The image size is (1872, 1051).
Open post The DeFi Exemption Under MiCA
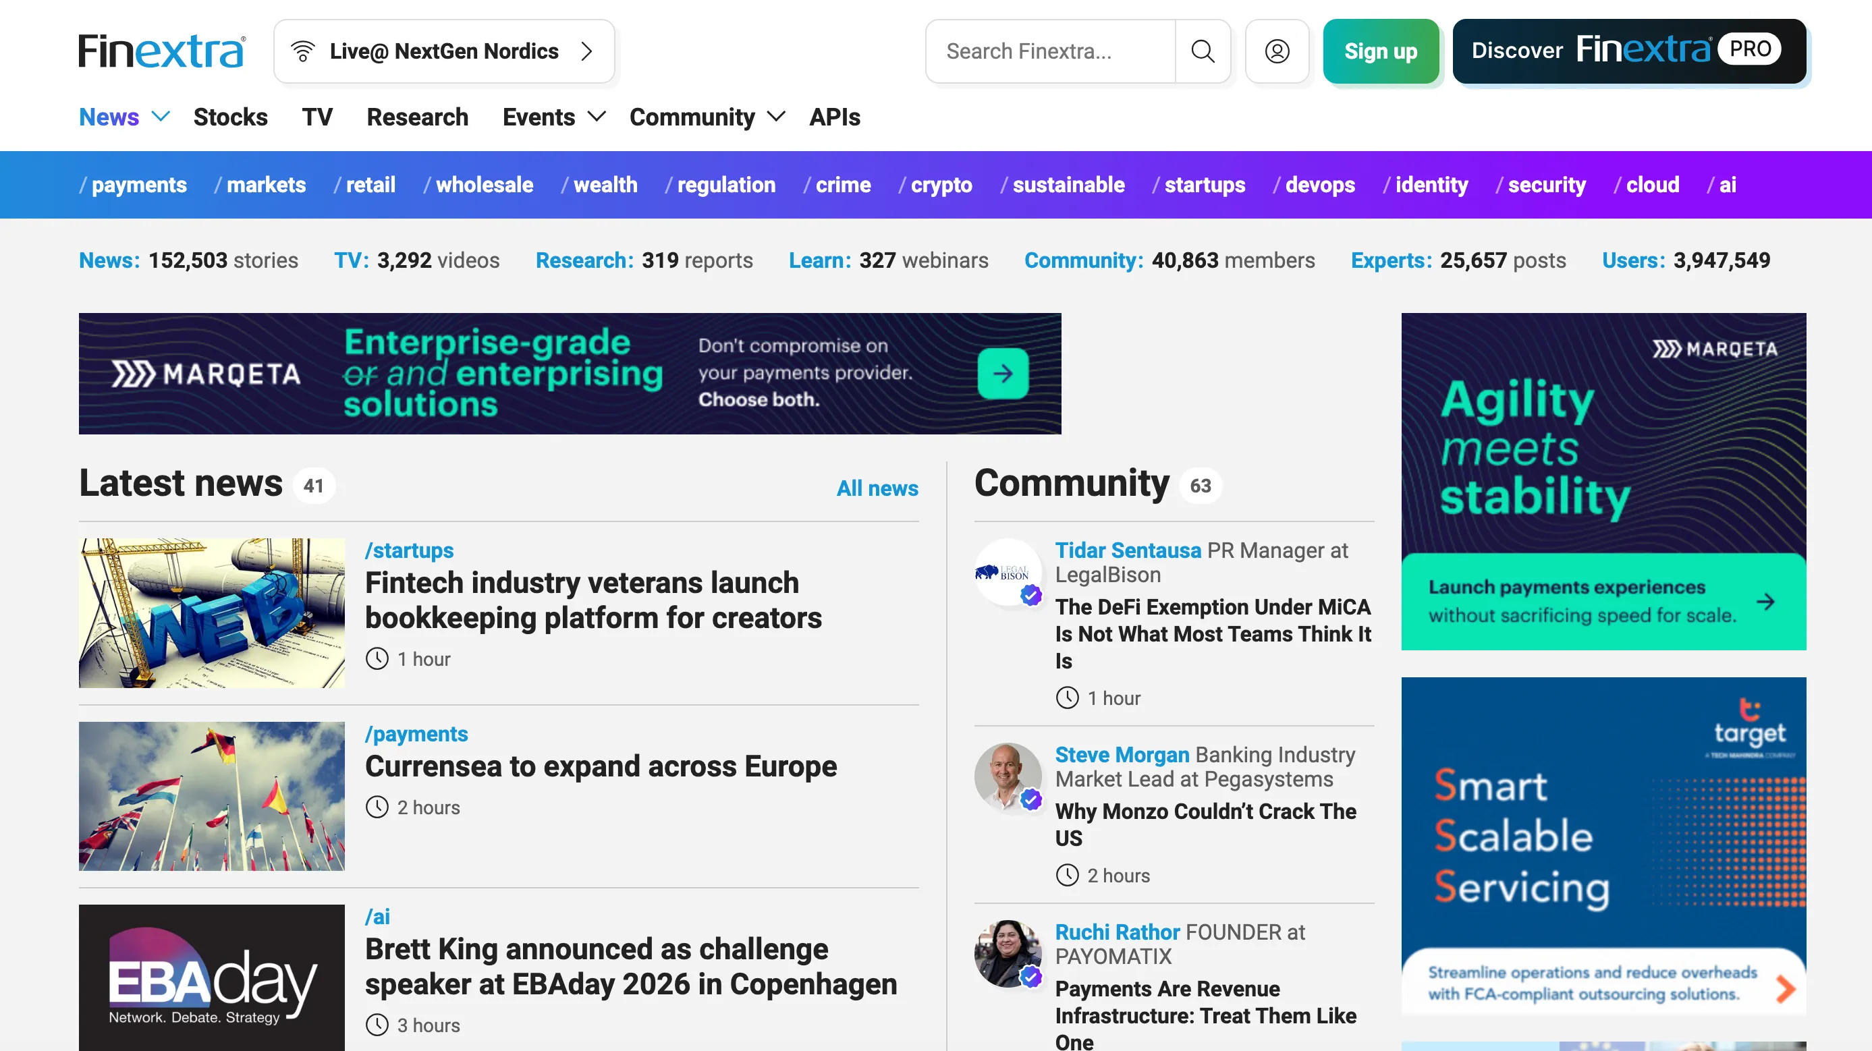[x=1213, y=633]
